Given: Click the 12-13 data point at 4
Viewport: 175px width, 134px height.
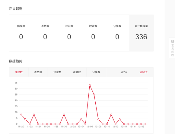Looking at the screenshot, I should (x=120, y=119).
